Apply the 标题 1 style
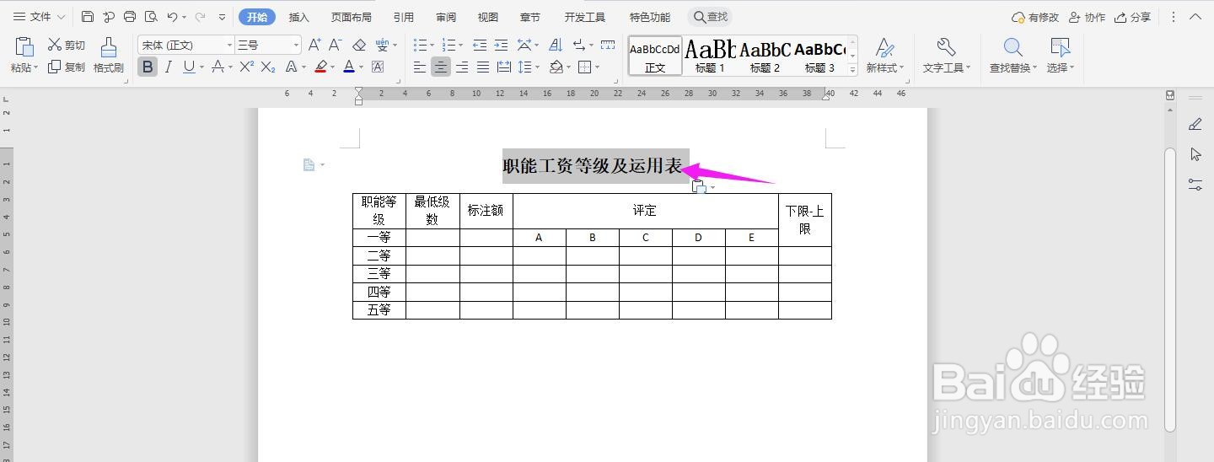Screen dimensions: 1214x462 pos(710,56)
